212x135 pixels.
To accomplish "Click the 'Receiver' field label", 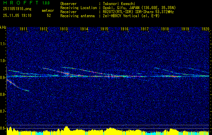I will pos(68,12).
